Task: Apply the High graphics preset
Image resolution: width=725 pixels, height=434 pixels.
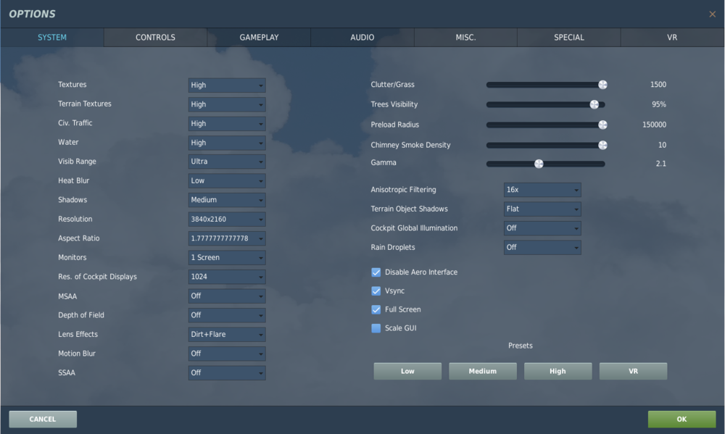Action: pos(558,370)
